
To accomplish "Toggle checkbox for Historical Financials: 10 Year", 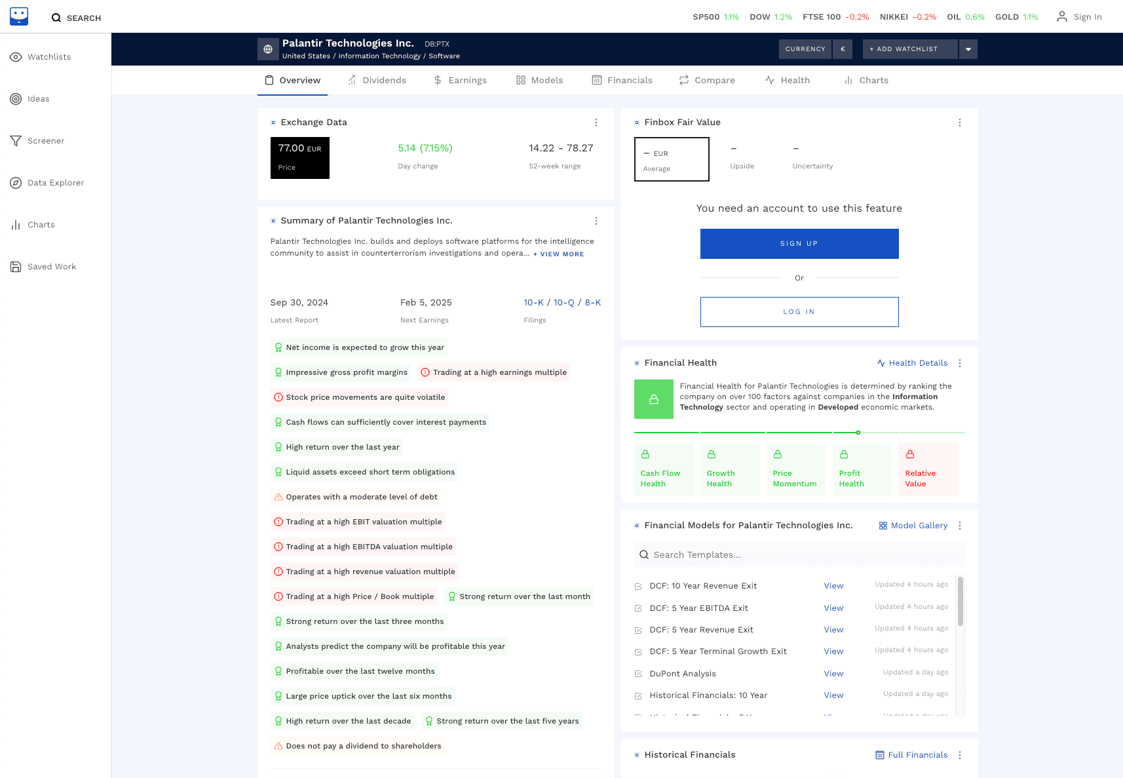I will click(638, 696).
